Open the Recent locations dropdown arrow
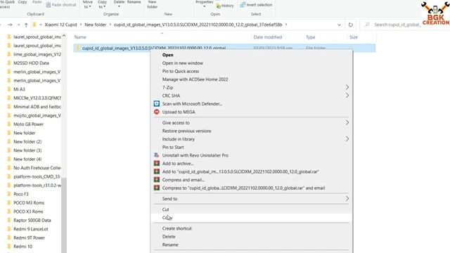The image size is (450, 253). pos(19,25)
